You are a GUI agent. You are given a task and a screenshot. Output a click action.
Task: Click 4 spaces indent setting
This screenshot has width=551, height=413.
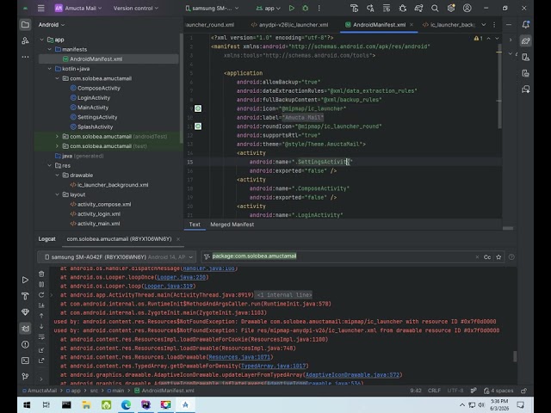pos(498,391)
